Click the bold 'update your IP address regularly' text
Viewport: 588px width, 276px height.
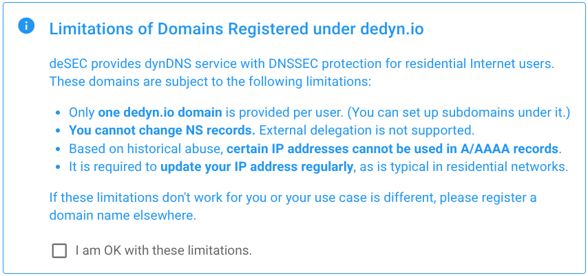coord(258,167)
